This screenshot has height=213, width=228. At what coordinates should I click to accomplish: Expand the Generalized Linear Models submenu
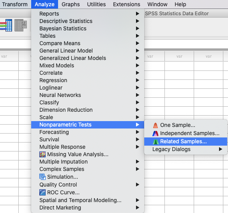88,58
